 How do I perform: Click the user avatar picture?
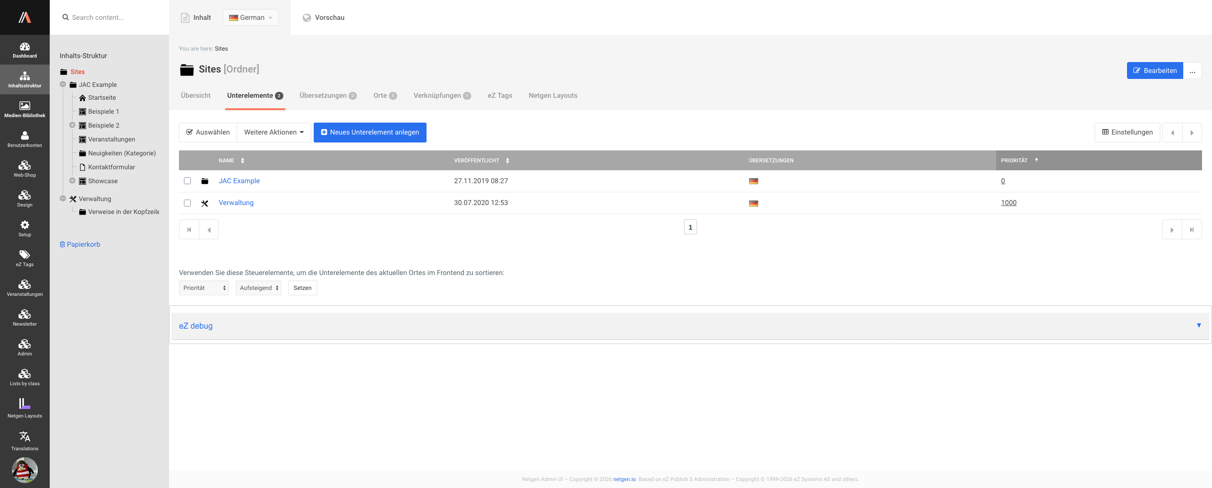pyautogui.click(x=24, y=470)
